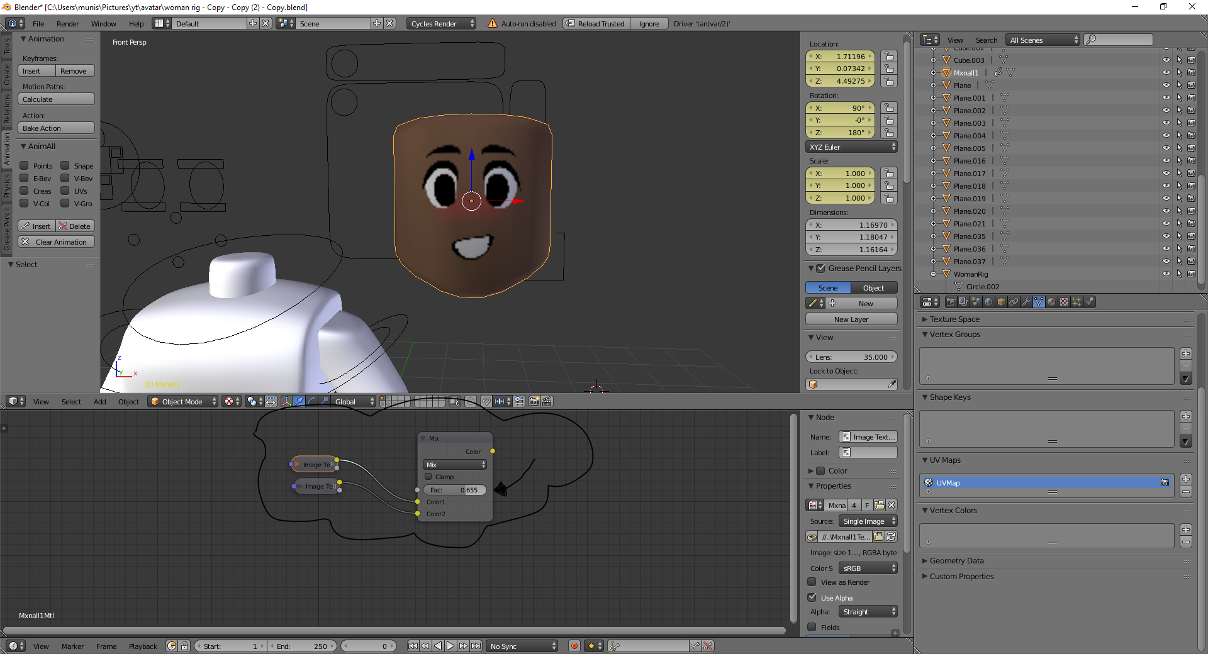
Task: Open the XYZ Euler rotation mode dropdown
Action: (851, 147)
